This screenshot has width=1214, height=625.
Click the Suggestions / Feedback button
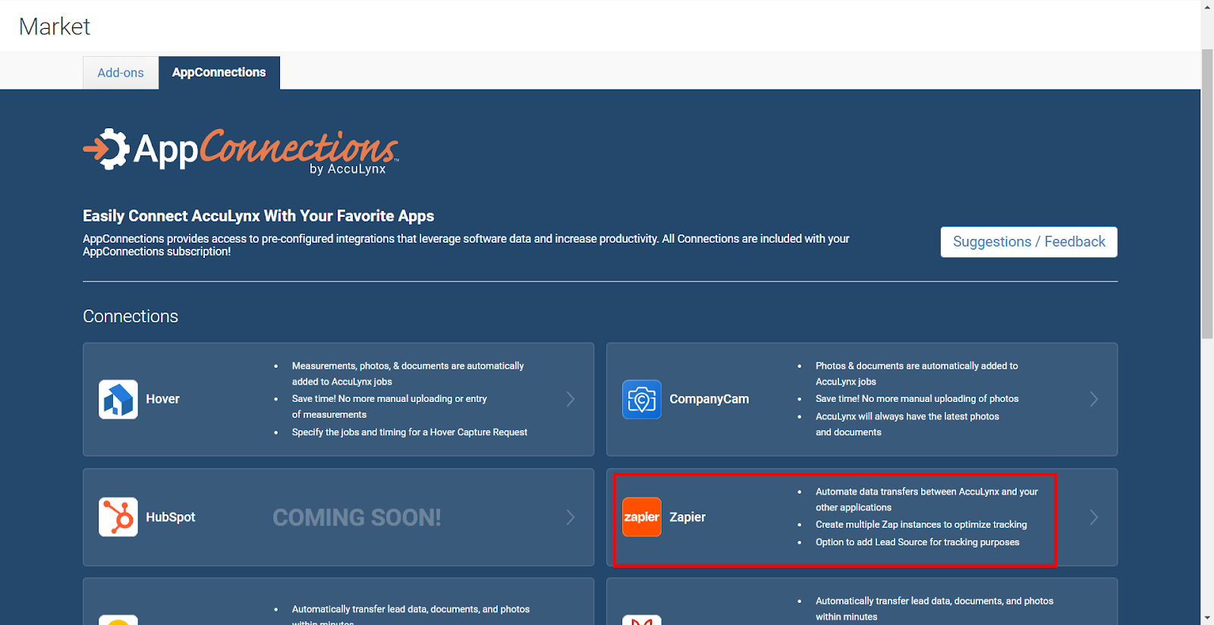(x=1029, y=242)
